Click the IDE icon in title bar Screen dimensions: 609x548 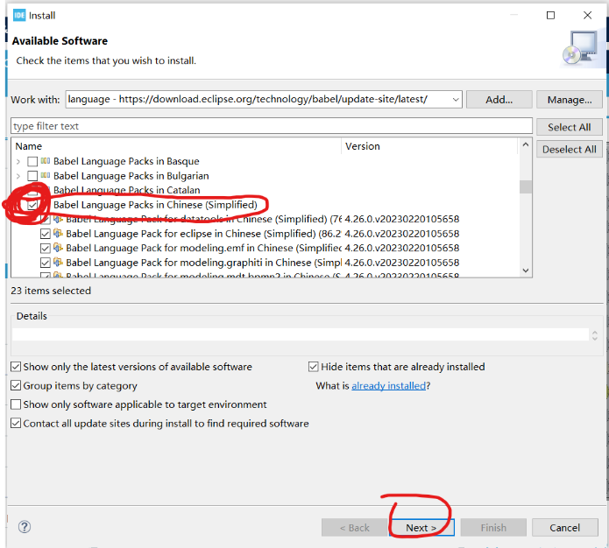[x=19, y=15]
